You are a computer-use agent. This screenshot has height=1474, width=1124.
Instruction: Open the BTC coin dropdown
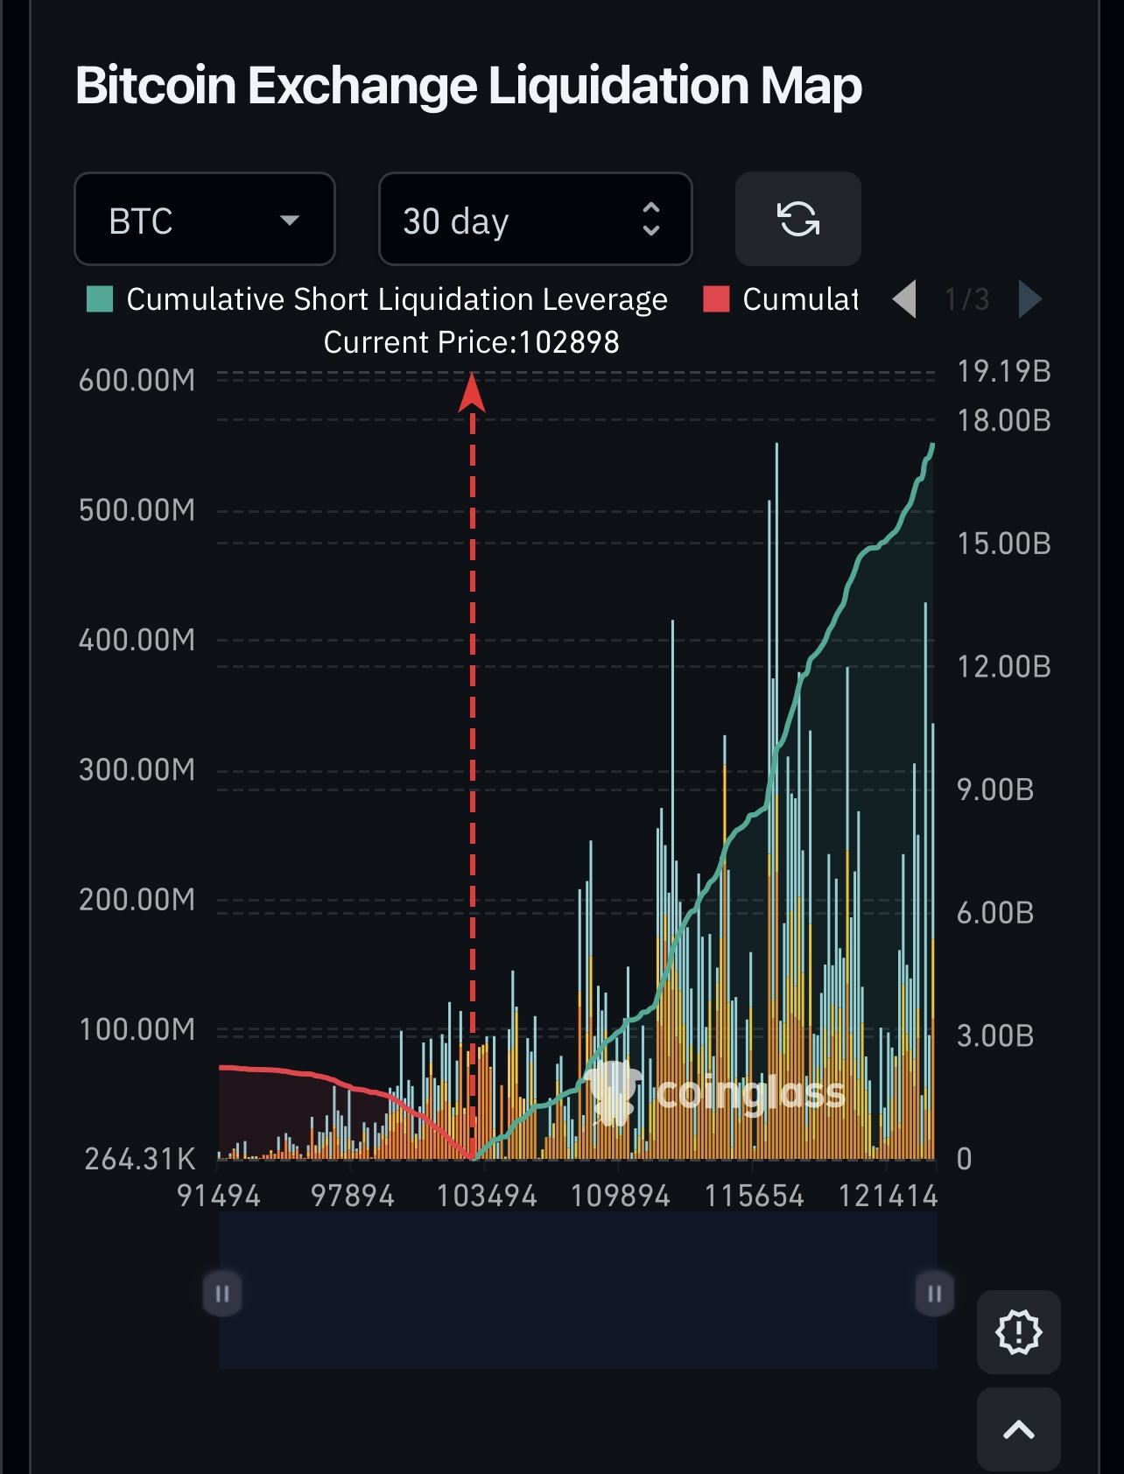[x=205, y=219]
